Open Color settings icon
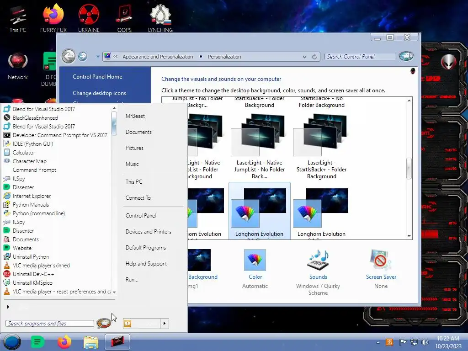Image resolution: width=468 pixels, height=351 pixels. tap(255, 260)
